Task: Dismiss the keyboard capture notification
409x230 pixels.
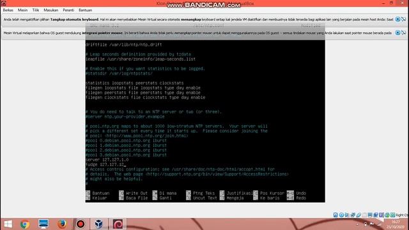Action: [x=397, y=19]
